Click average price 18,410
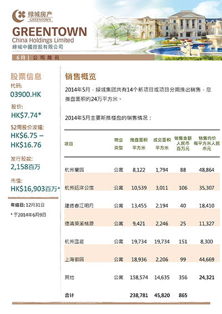Image resolution: width=222 pixels, height=314 pixels. 206,206
